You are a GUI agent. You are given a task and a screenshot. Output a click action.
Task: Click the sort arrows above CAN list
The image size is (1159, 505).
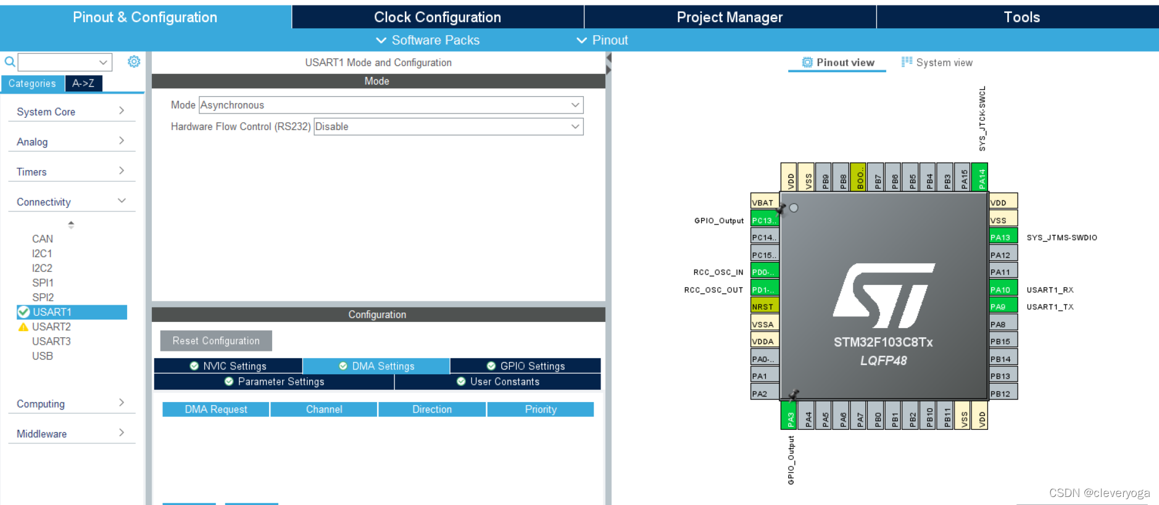point(71,224)
